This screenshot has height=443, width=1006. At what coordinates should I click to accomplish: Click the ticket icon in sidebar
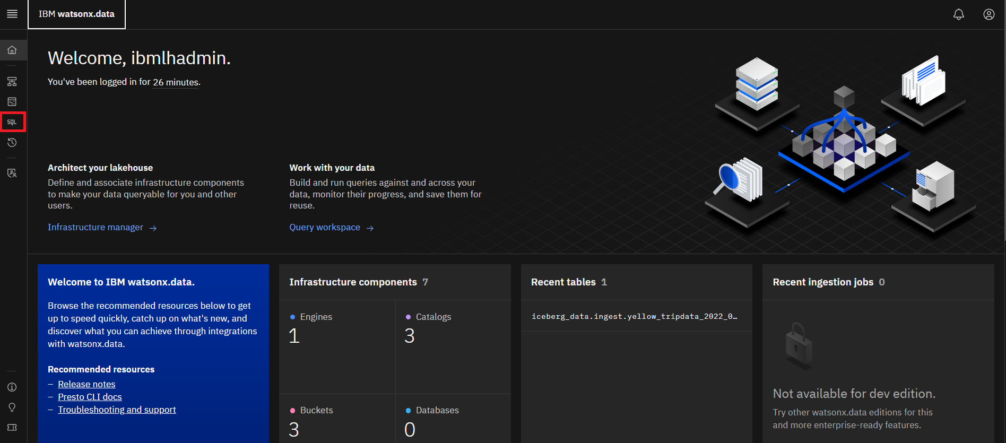(x=12, y=428)
